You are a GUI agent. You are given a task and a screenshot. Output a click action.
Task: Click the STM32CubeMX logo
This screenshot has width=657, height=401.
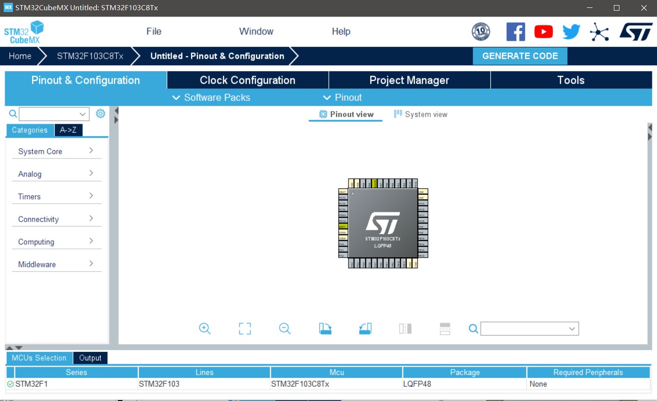24,32
